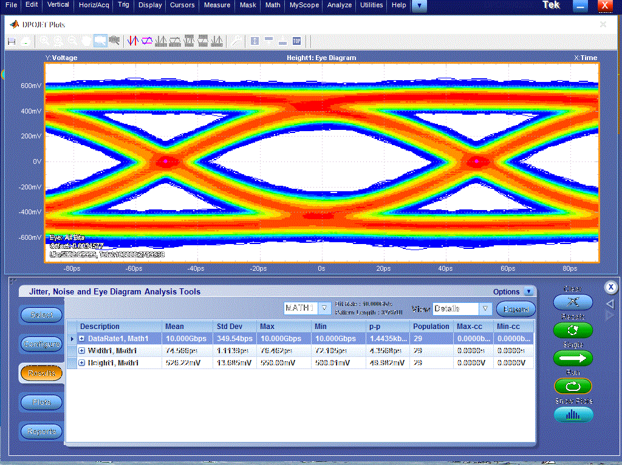Click the Configure button
Image resolution: width=622 pixels, height=465 pixels.
[42, 344]
